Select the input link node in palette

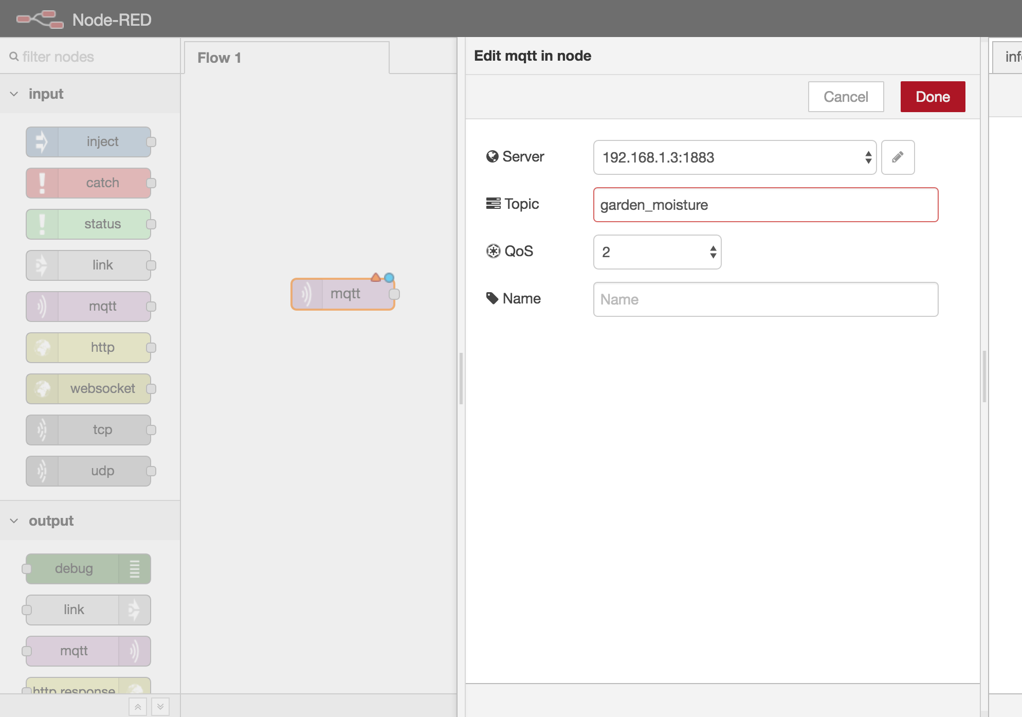pos(88,265)
